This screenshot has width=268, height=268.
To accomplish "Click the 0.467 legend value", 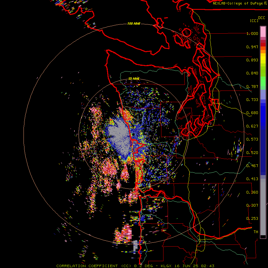I will (x=252, y=166).
